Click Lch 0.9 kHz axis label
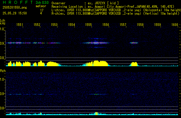This screenshot has height=118, width=181. pyautogui.click(x=2, y=43)
